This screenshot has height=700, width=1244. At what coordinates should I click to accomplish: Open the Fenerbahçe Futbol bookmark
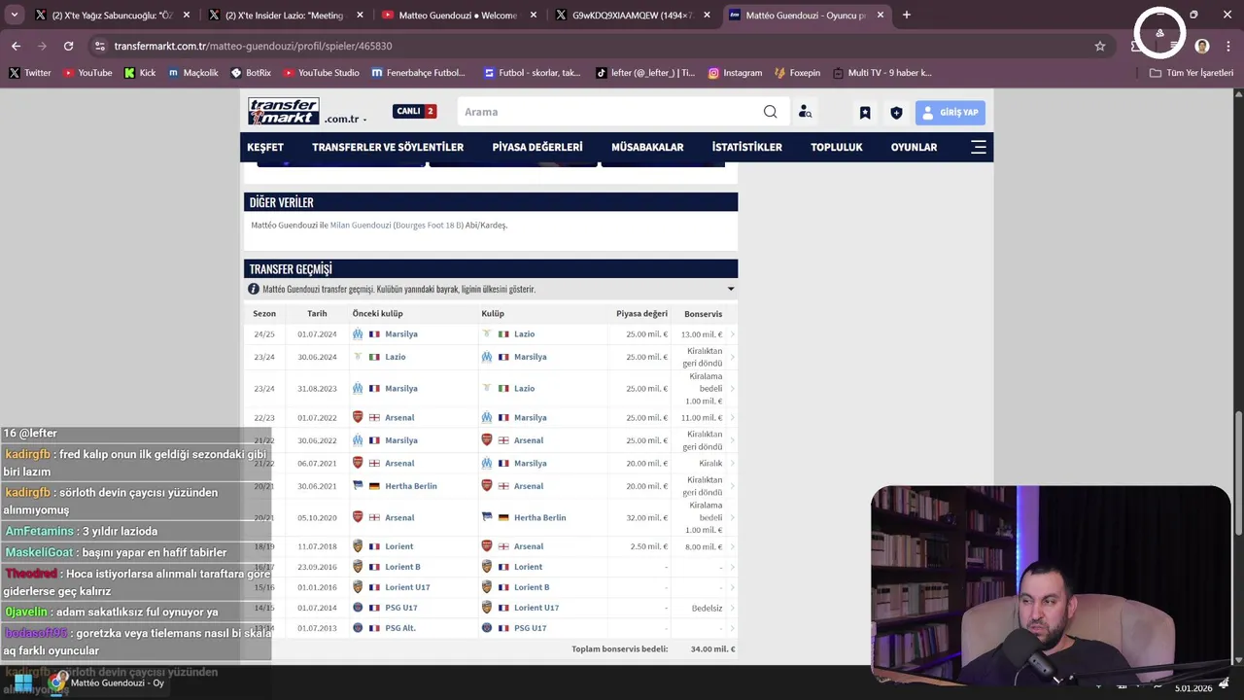click(418, 73)
